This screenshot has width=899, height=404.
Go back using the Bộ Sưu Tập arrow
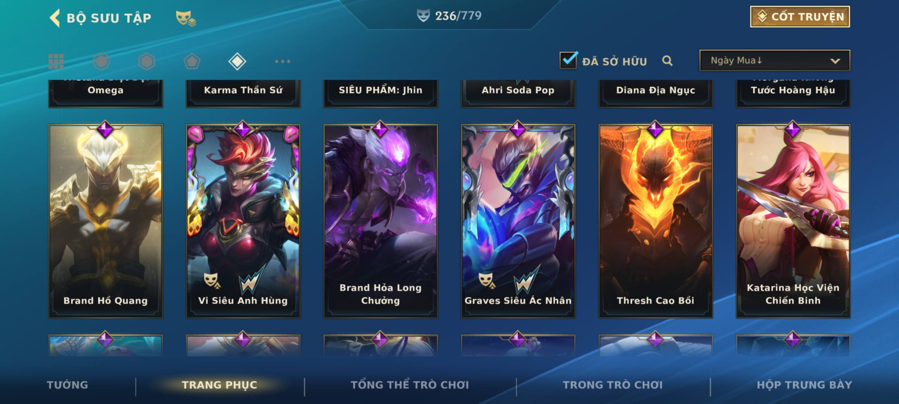pyautogui.click(x=55, y=18)
